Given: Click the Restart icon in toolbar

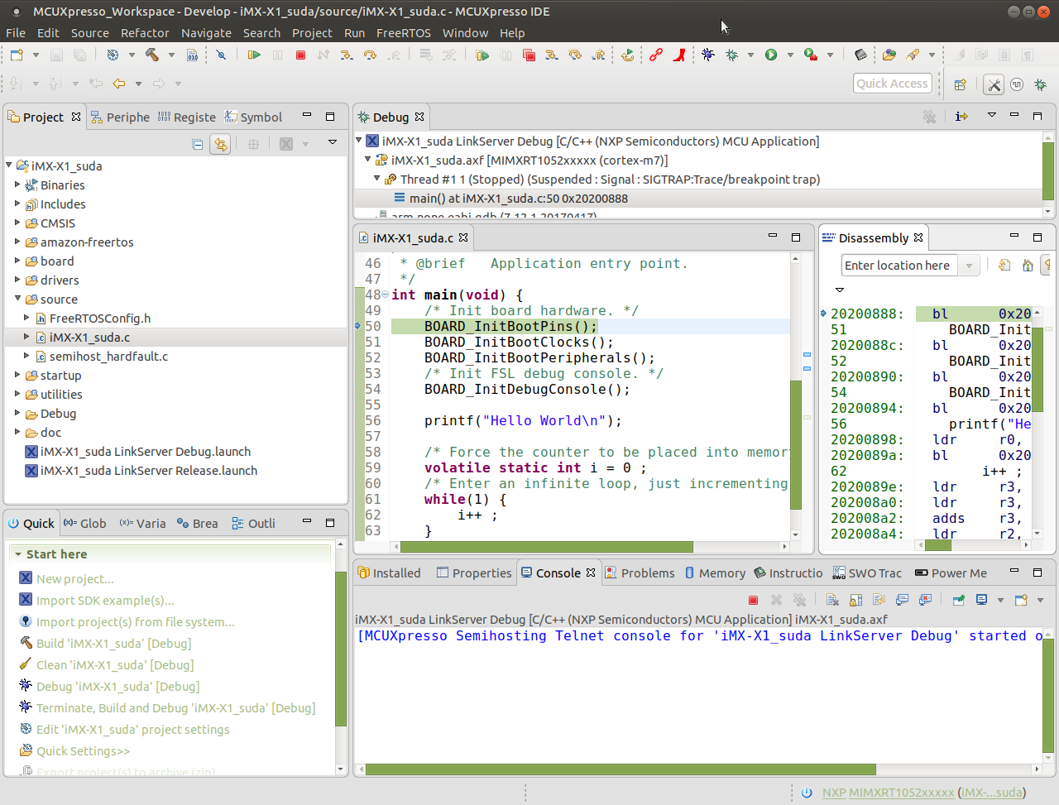Looking at the screenshot, I should click(628, 55).
